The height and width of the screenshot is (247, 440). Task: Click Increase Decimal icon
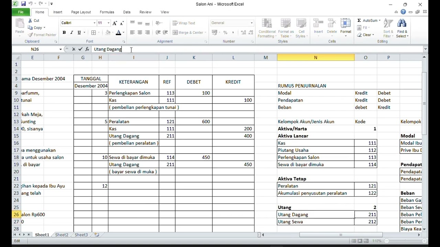coord(243,33)
